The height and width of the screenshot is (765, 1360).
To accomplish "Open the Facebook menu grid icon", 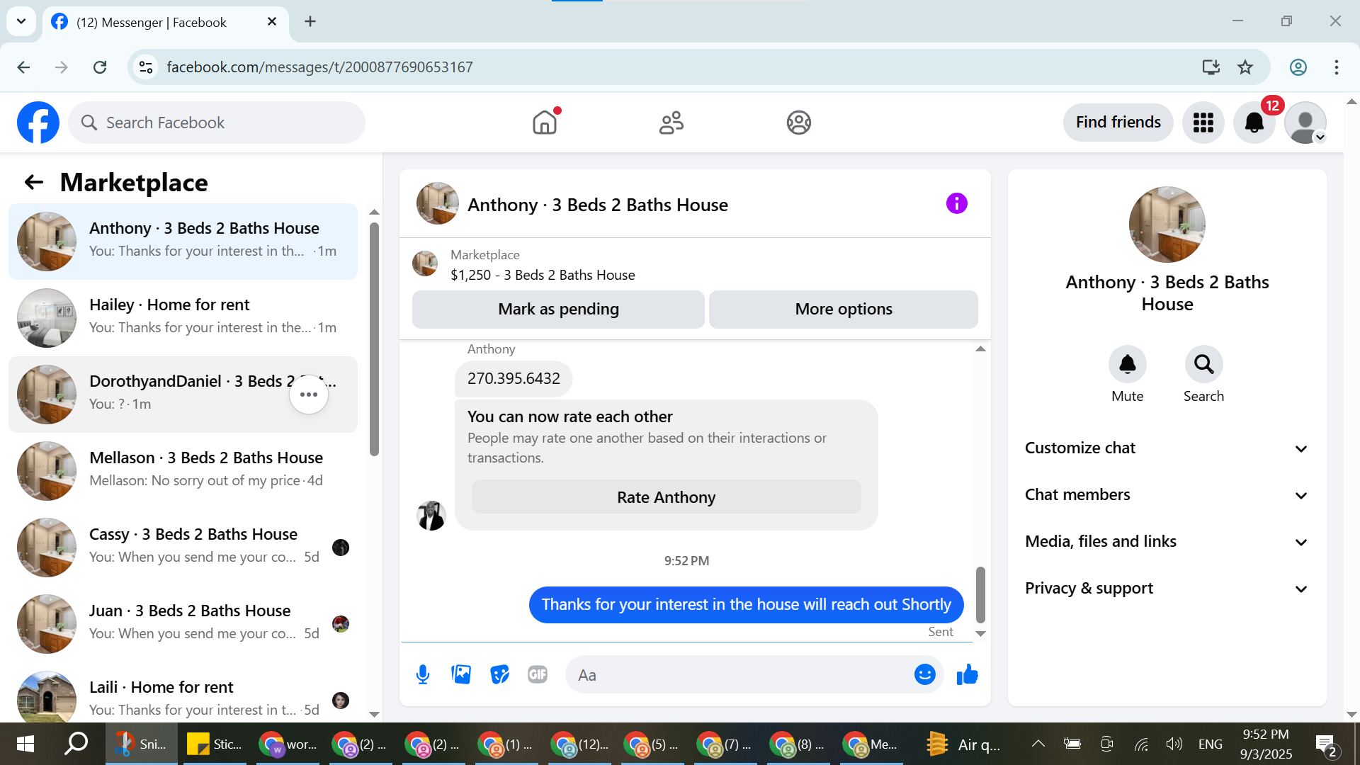I will point(1203,123).
